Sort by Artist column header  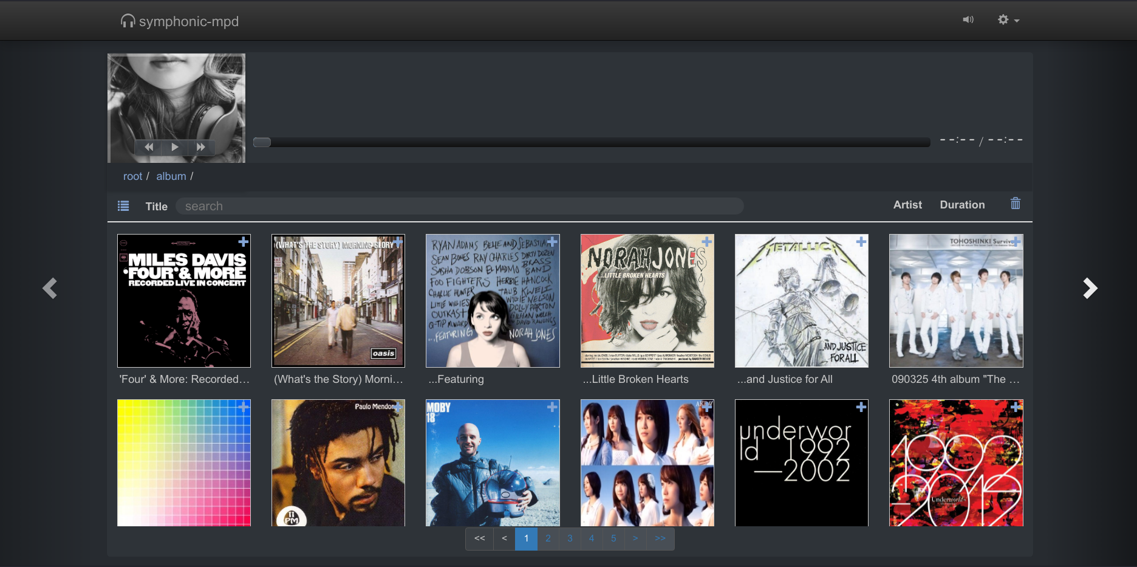(x=907, y=205)
